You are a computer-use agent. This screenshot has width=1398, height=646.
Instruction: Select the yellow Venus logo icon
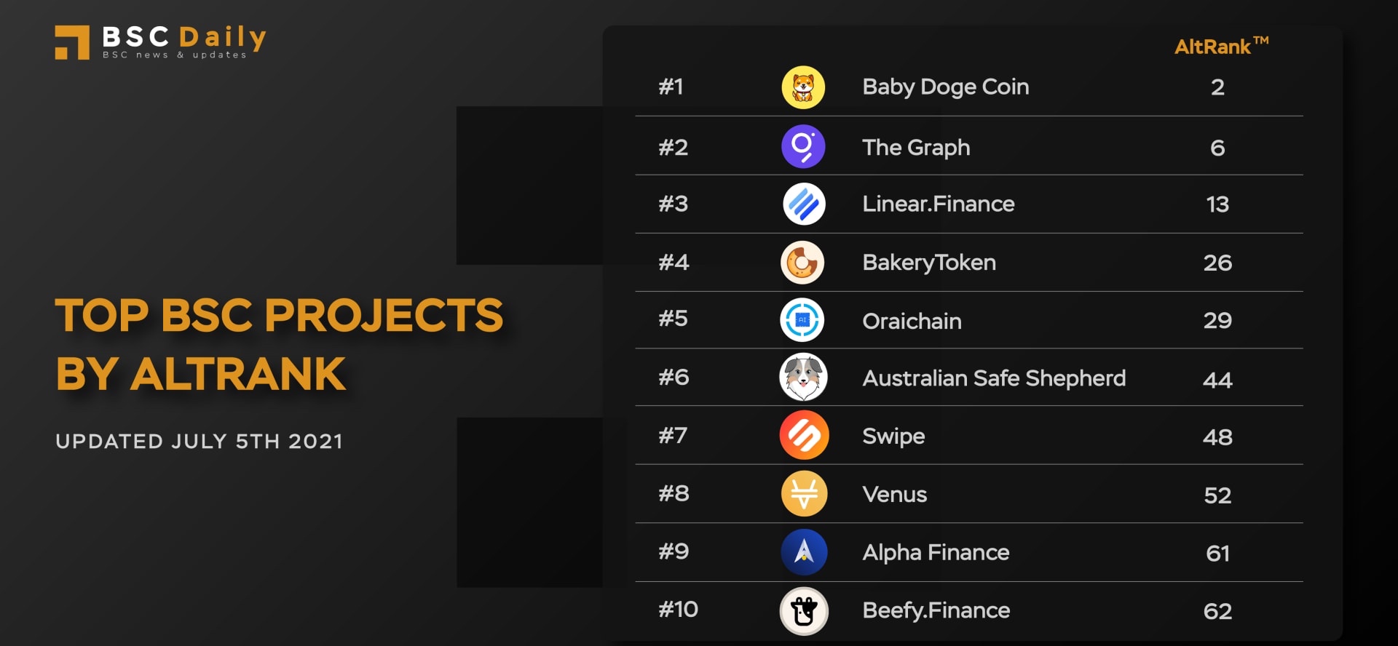804,494
